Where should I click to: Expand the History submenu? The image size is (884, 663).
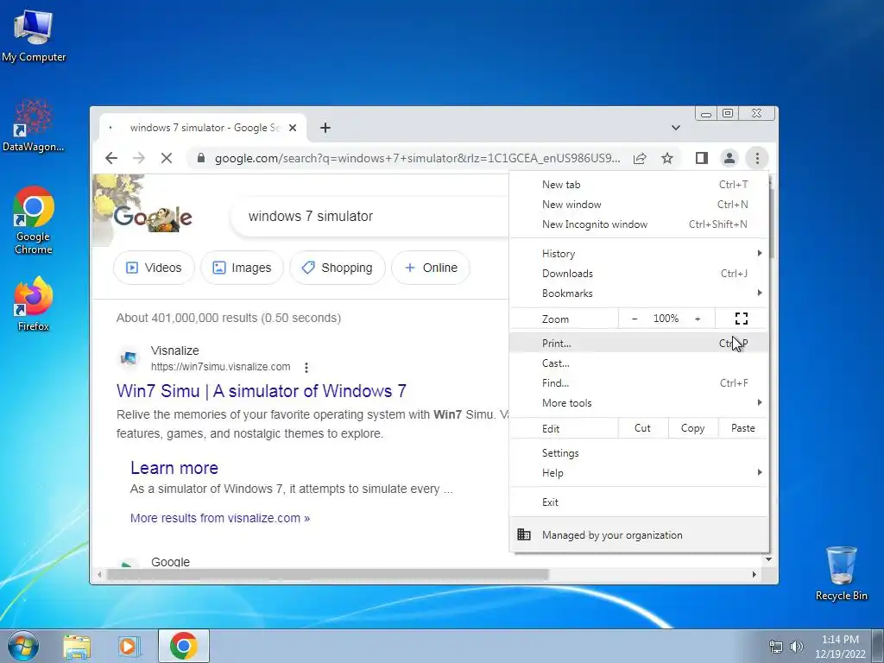pyautogui.click(x=639, y=253)
